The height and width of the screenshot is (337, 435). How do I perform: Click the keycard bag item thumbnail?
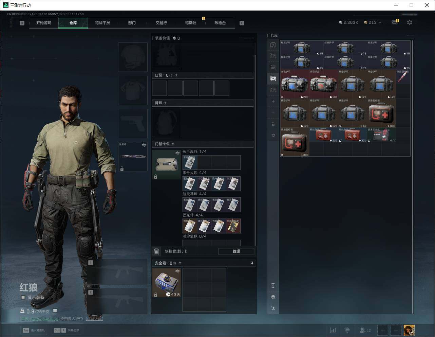[x=167, y=165]
